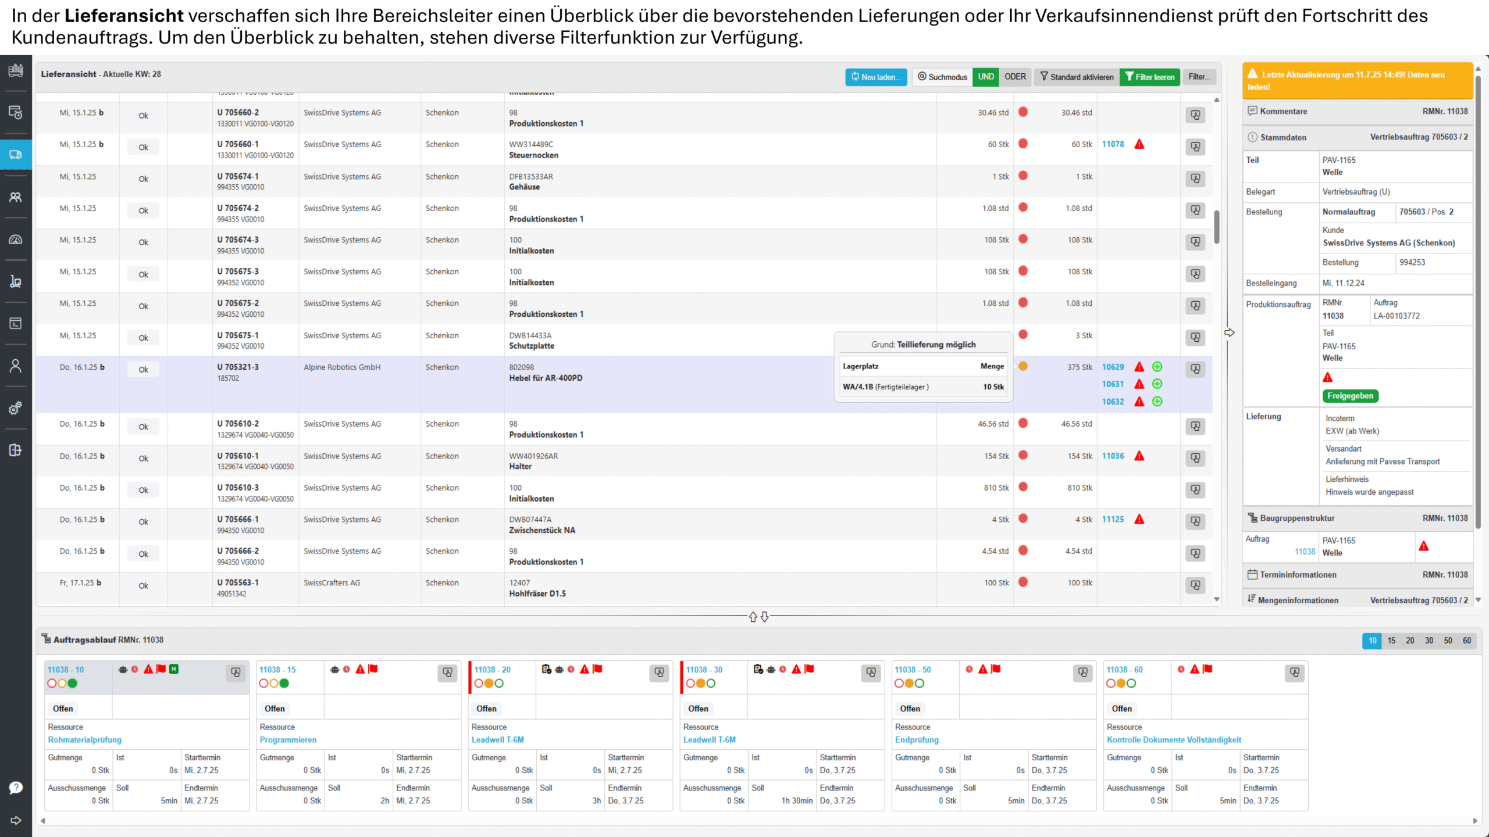This screenshot has height=837, width=1489.
Task: Click the Neu laden... button
Action: 876,77
